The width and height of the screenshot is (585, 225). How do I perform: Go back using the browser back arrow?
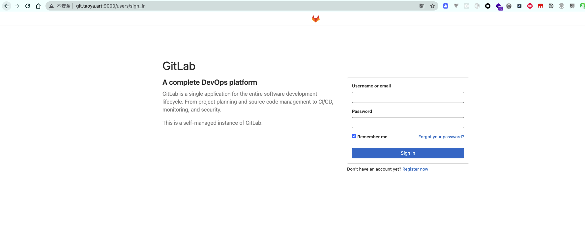(7, 6)
